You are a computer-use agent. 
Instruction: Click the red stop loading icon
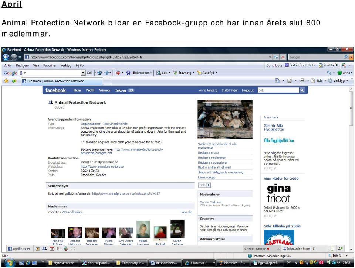283,57
